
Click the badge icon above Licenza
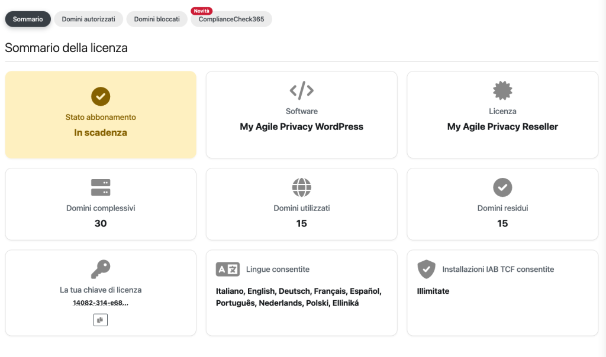502,90
